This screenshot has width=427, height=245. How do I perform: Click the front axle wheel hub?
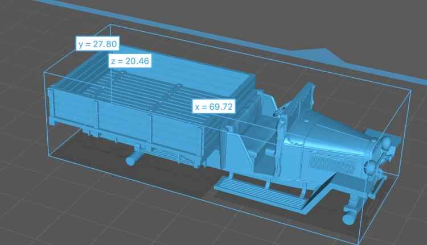tap(348, 218)
